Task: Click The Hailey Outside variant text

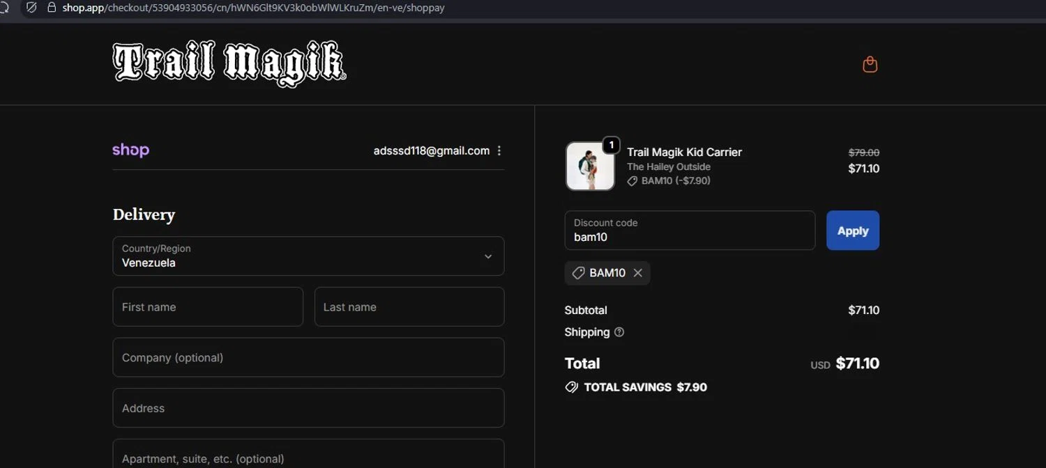Action: point(669,166)
